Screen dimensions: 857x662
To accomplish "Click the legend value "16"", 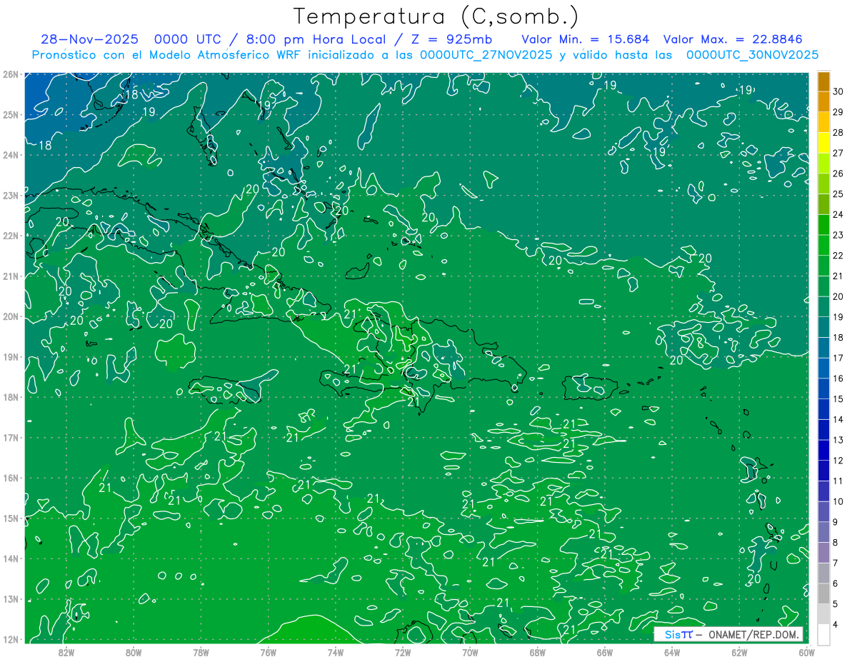I will coord(838,378).
